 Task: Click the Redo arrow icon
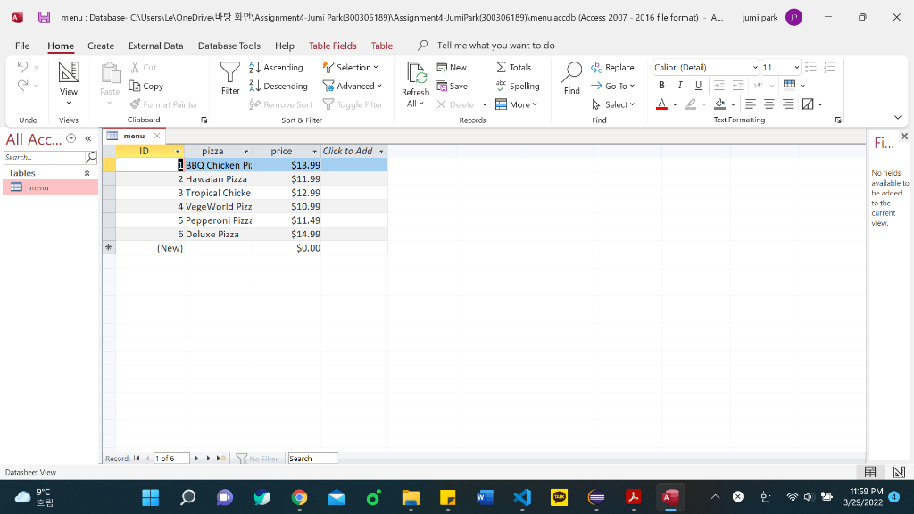[22, 86]
